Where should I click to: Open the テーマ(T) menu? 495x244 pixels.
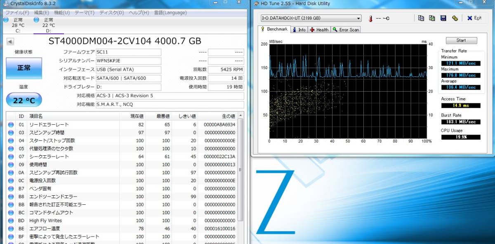(84, 12)
